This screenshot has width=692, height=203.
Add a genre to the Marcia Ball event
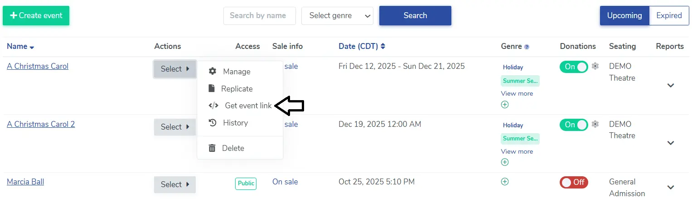tap(505, 182)
